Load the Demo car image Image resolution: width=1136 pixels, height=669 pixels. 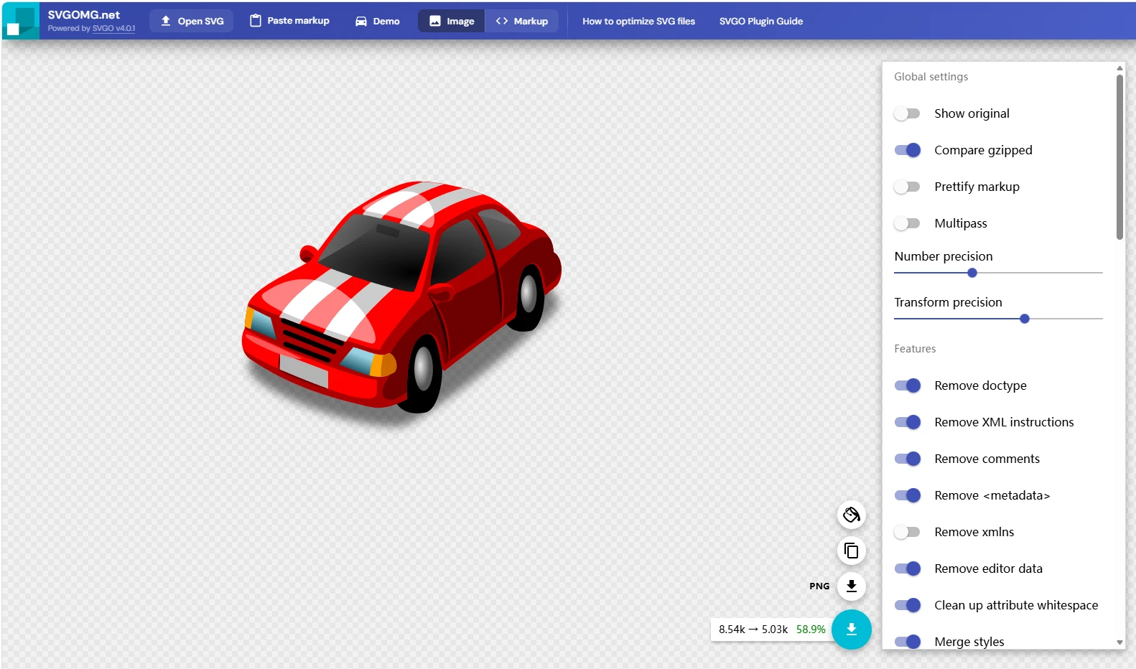378,21
